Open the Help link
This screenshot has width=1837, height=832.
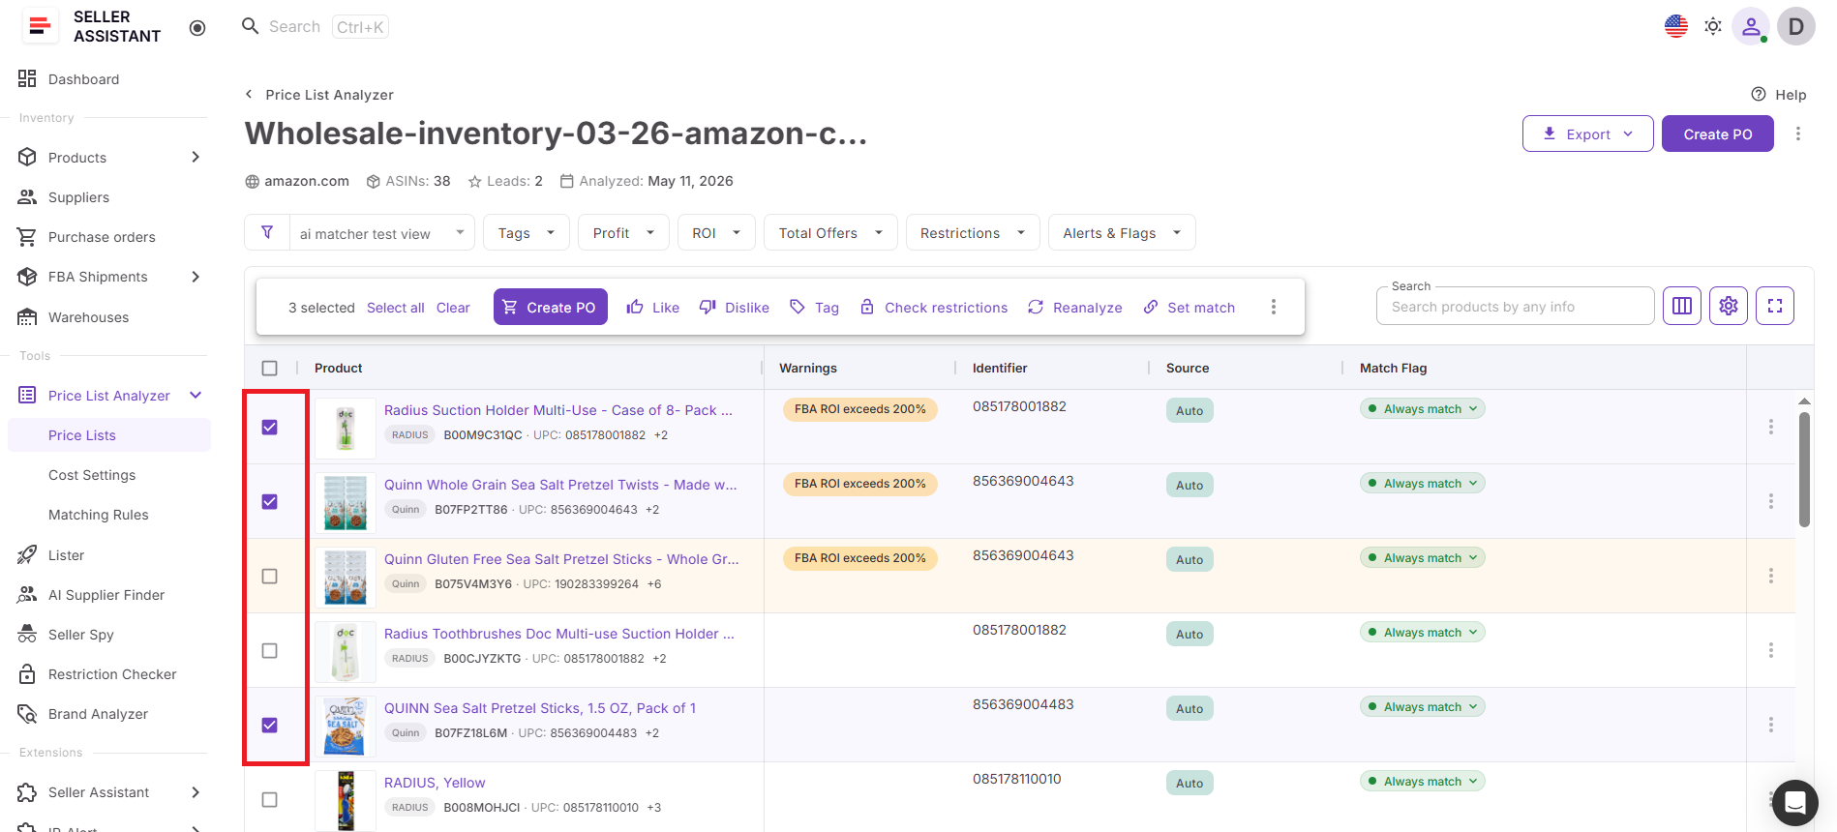(1779, 94)
